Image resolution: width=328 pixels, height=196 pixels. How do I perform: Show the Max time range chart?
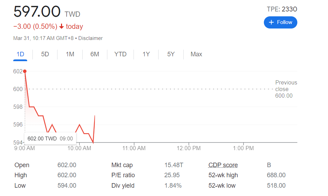coord(196,54)
